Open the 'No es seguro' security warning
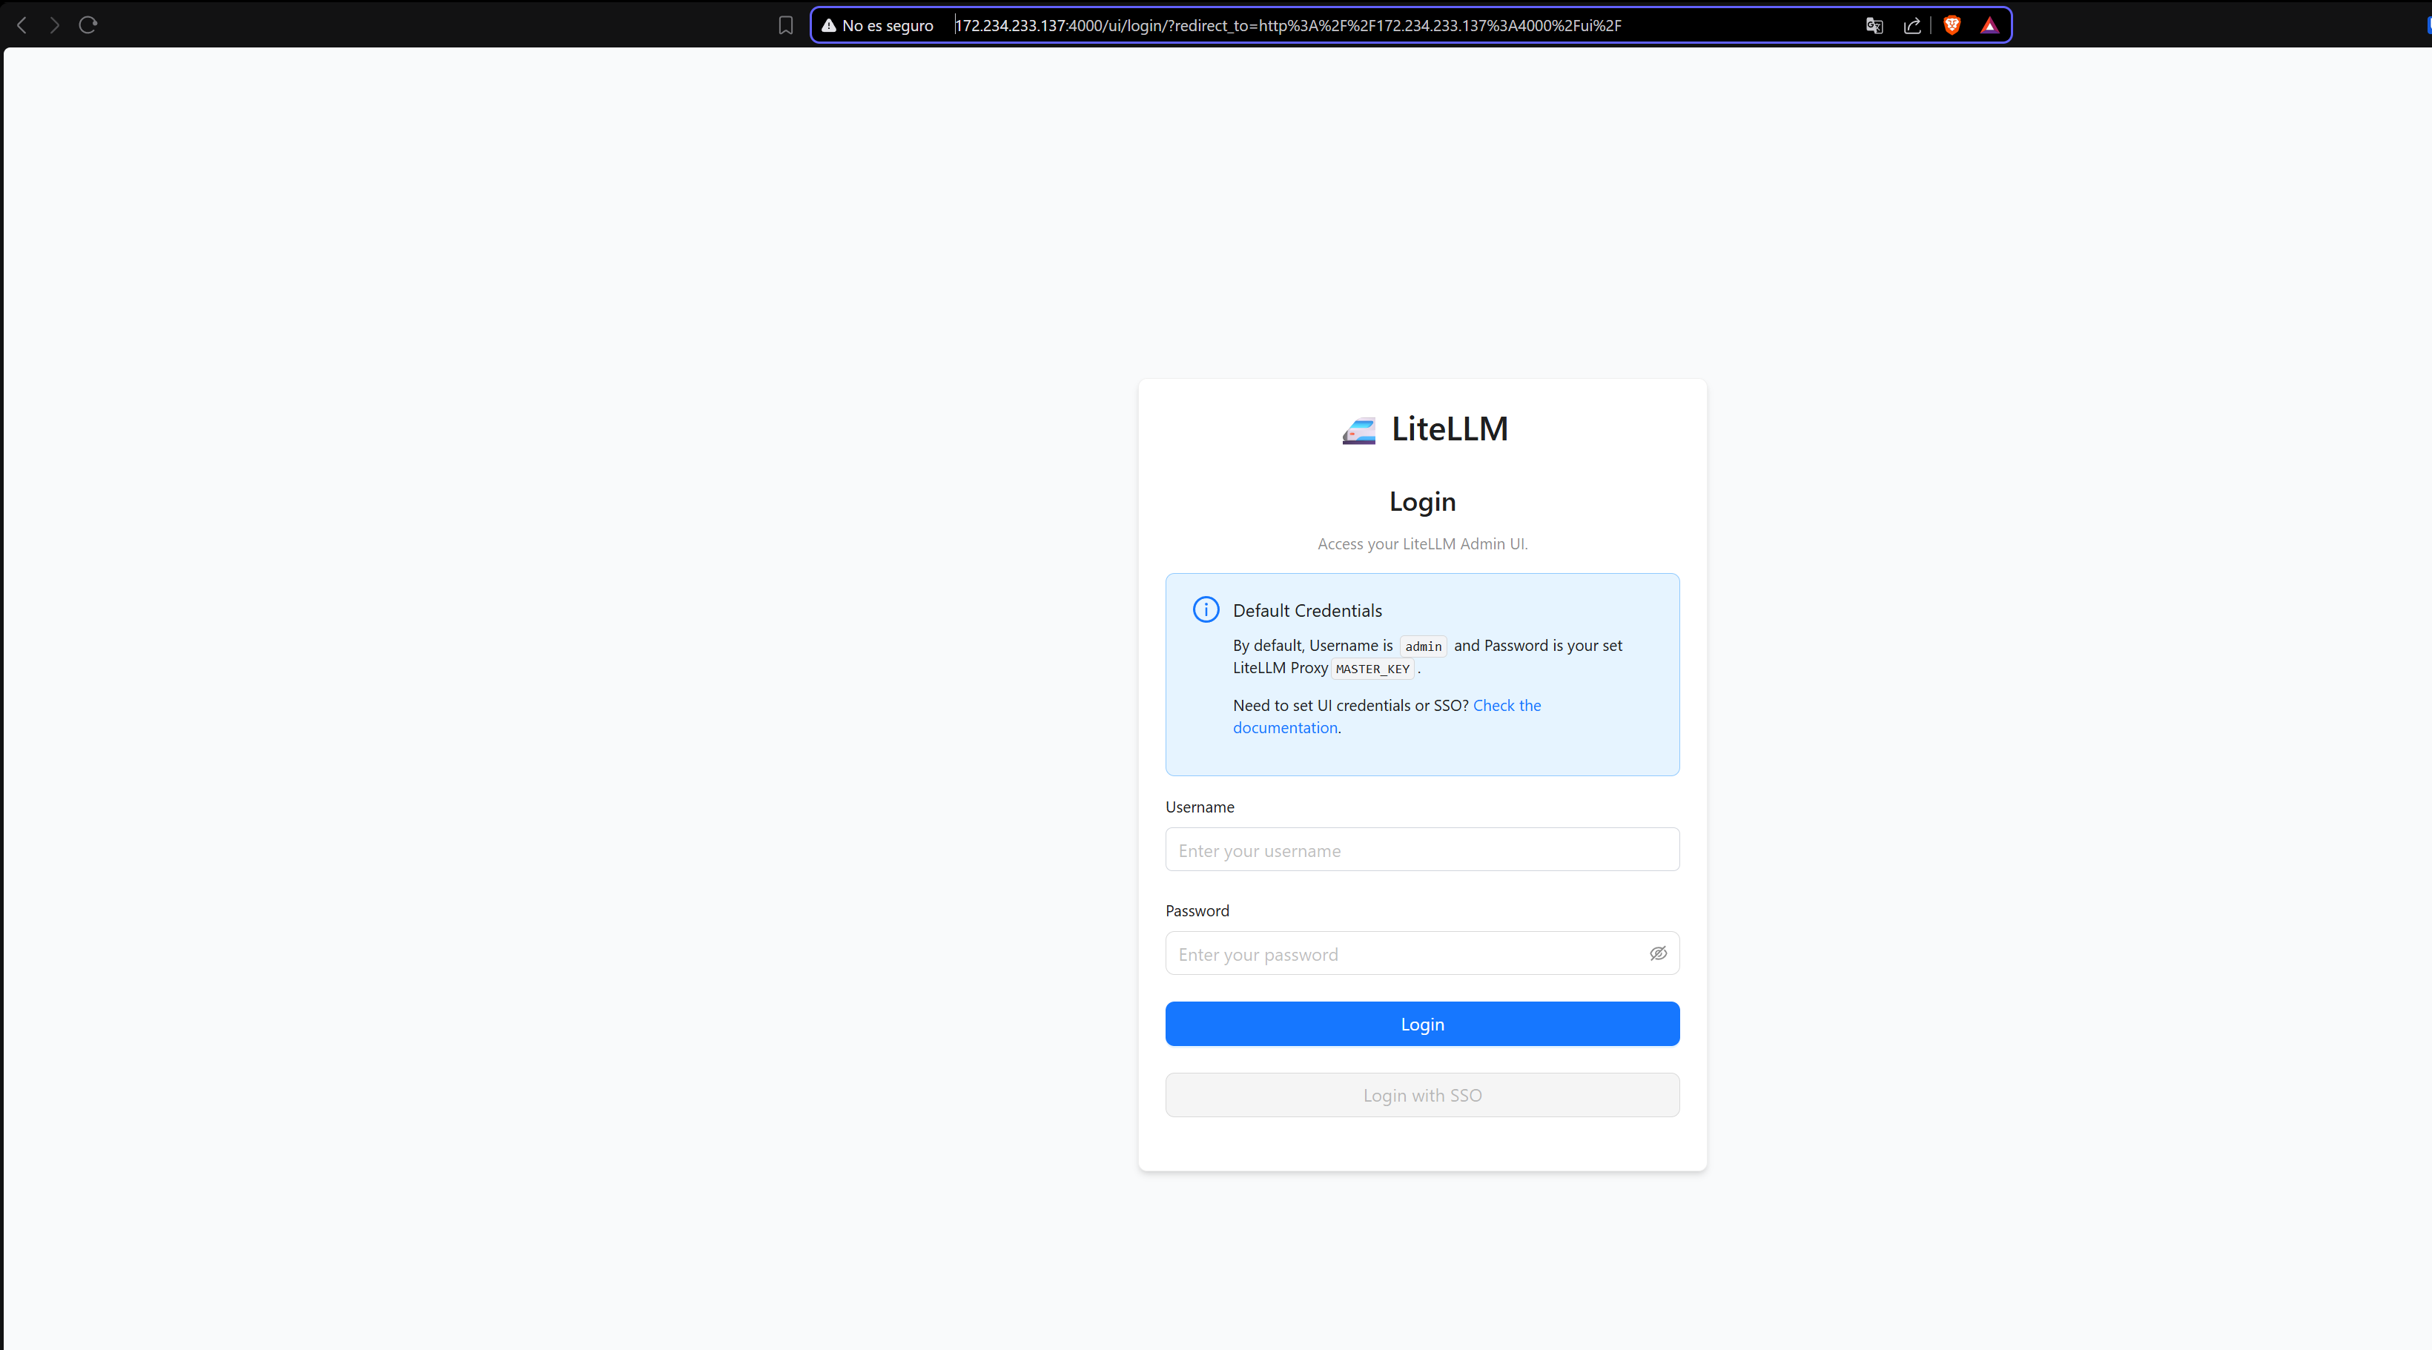Screen dimensions: 2432x1350 point(877,25)
